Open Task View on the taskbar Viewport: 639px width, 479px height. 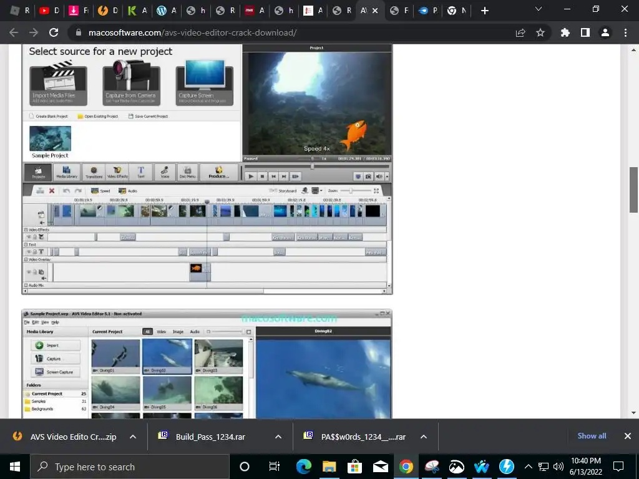[x=275, y=467]
